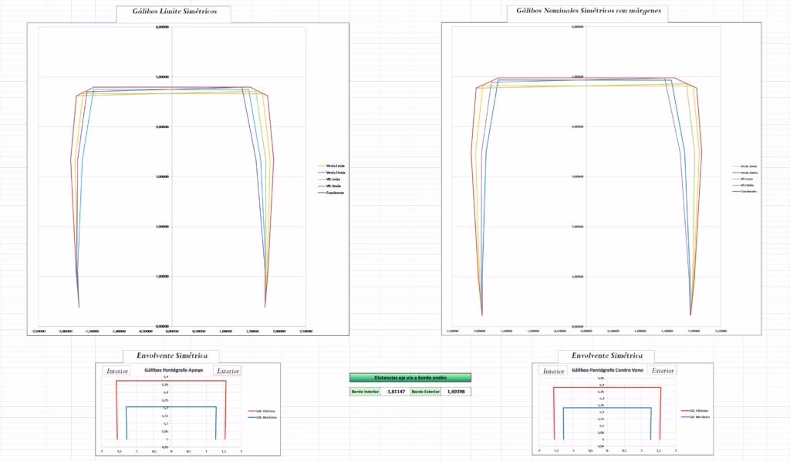Image resolution: width=790 pixels, height=461 pixels.
Task: Click red legend entry in Pantógrafo Apoyo chart
Action: (x=260, y=411)
